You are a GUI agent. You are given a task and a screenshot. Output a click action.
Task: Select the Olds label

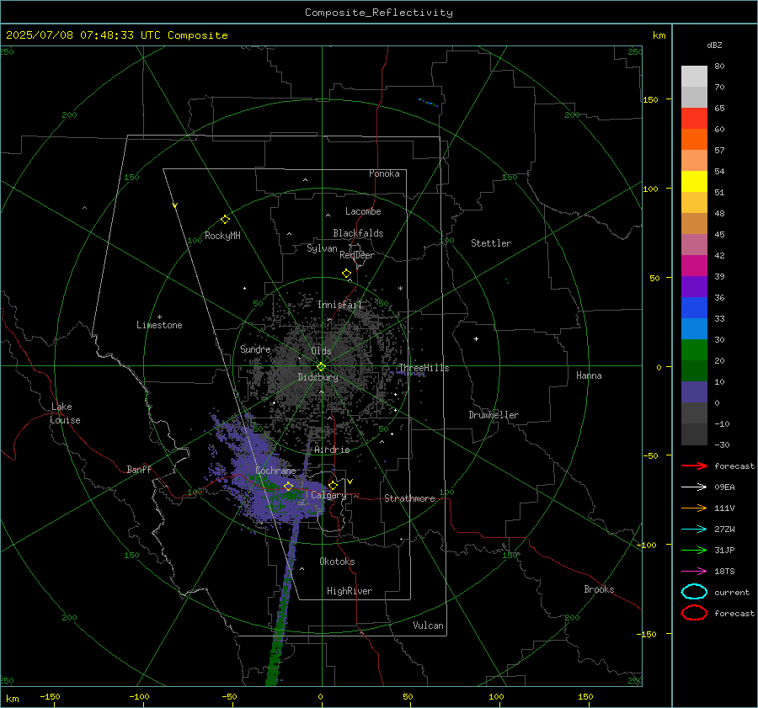click(321, 350)
